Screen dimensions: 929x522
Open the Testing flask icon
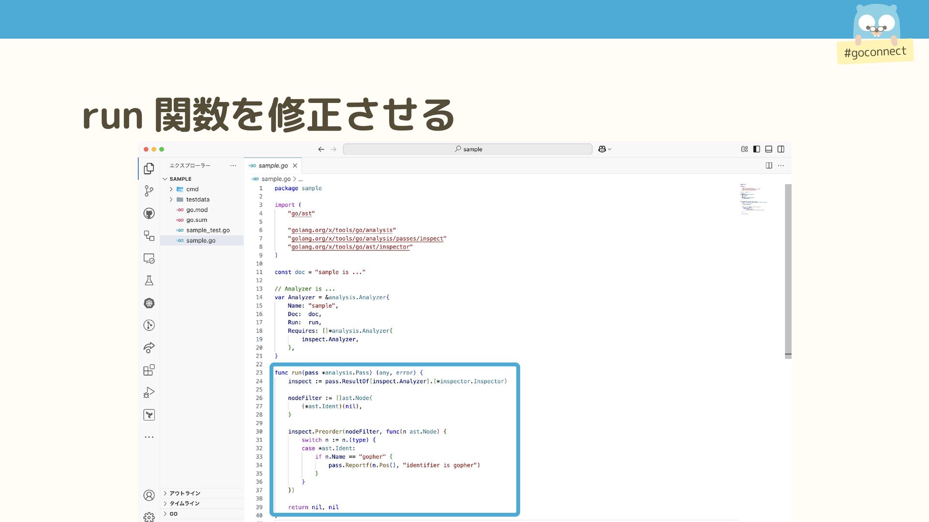149,281
